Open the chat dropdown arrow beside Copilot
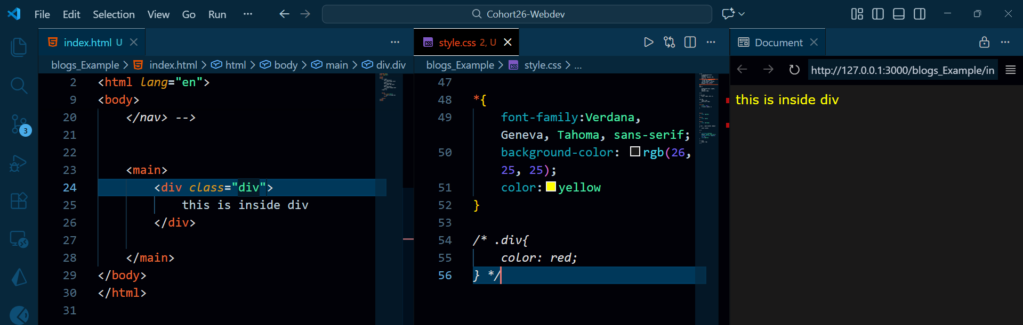 742,14
